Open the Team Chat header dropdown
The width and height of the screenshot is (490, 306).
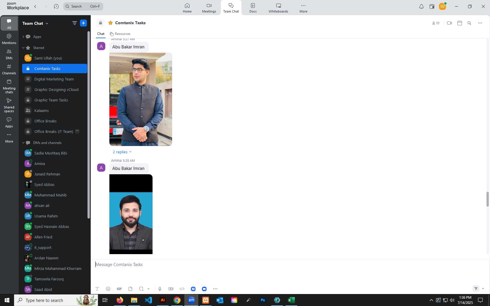47,23
